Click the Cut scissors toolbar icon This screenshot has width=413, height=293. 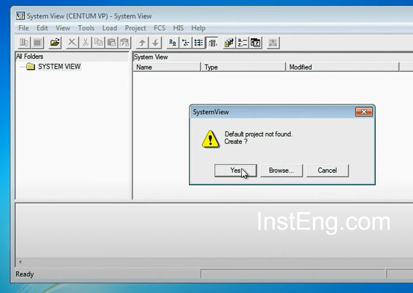(86, 42)
